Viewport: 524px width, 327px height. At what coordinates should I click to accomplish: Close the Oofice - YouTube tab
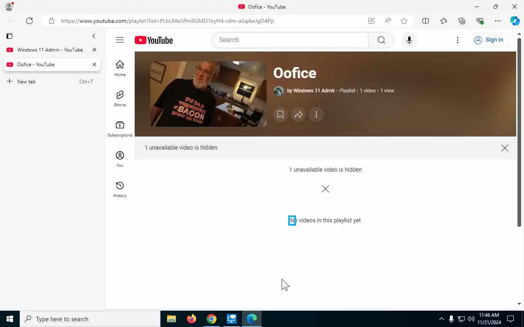(x=94, y=65)
